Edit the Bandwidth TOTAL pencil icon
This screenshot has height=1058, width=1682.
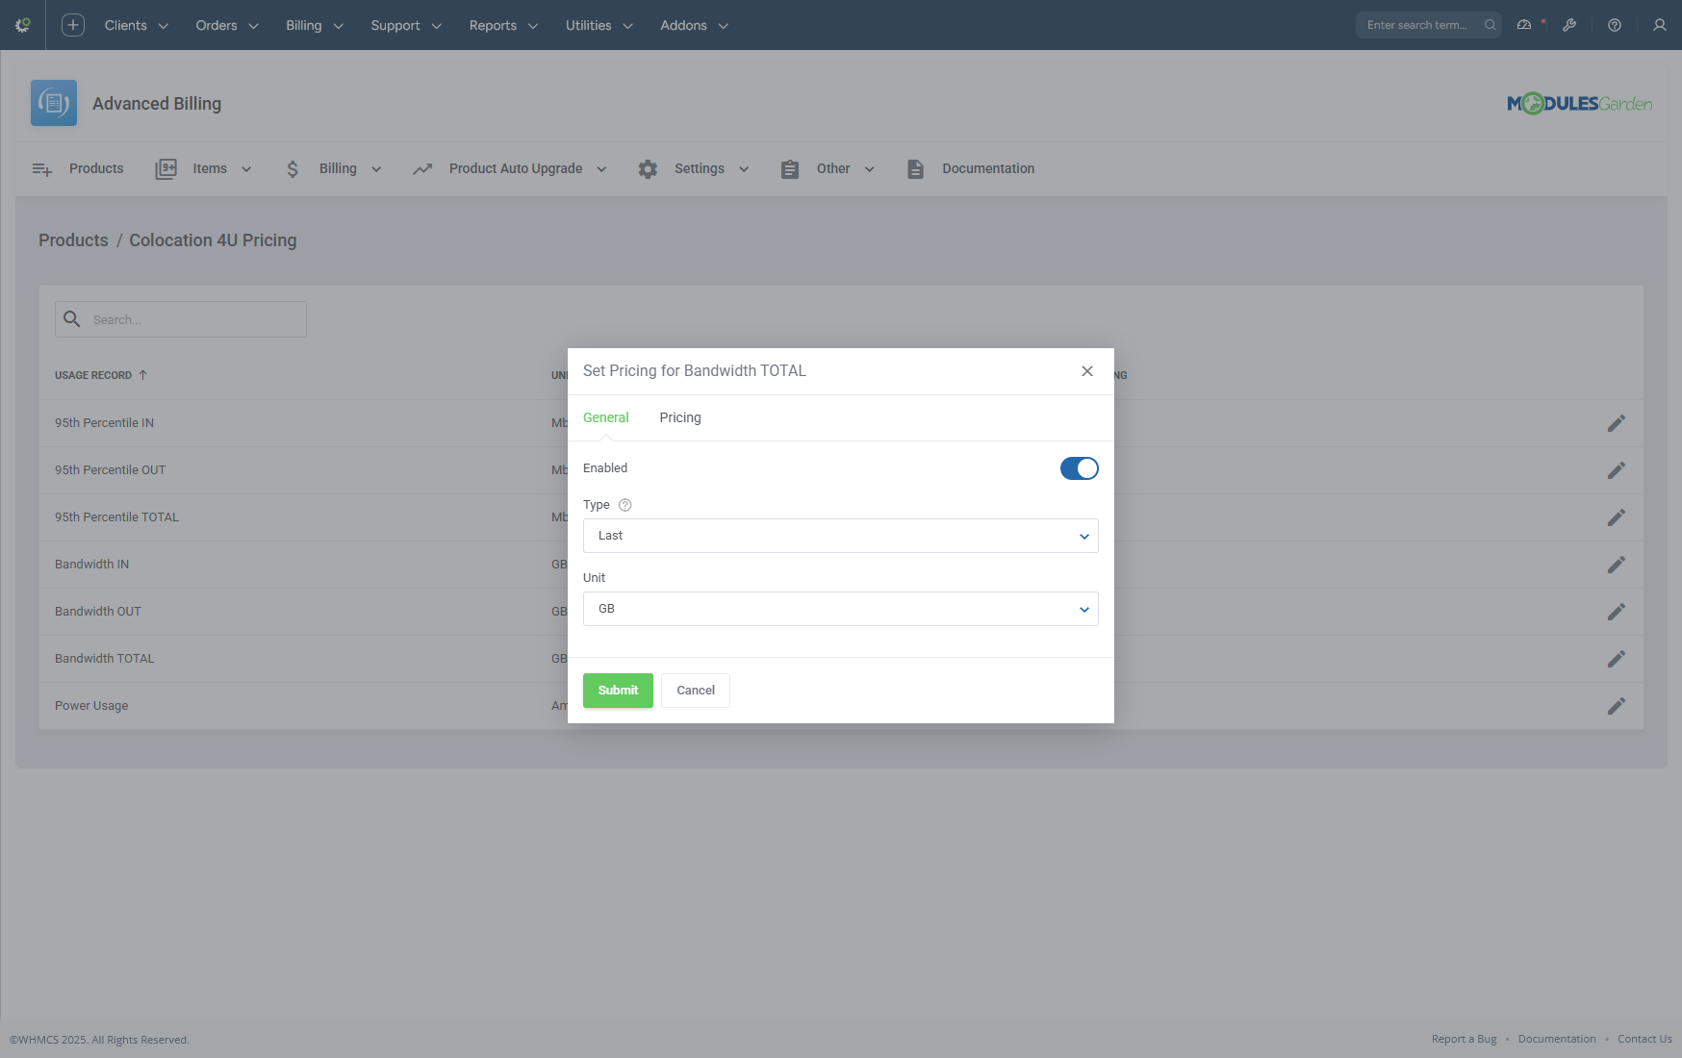click(x=1617, y=659)
